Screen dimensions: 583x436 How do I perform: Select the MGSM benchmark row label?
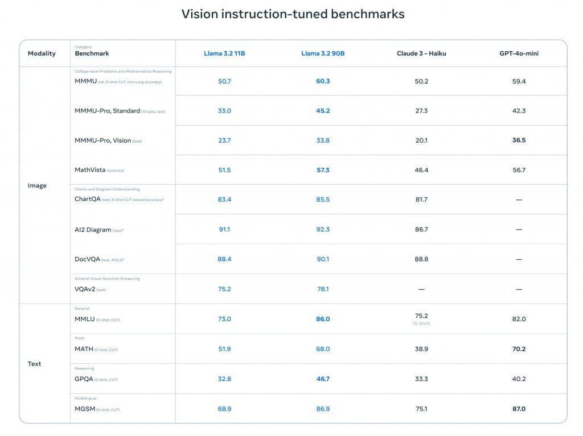tap(84, 409)
